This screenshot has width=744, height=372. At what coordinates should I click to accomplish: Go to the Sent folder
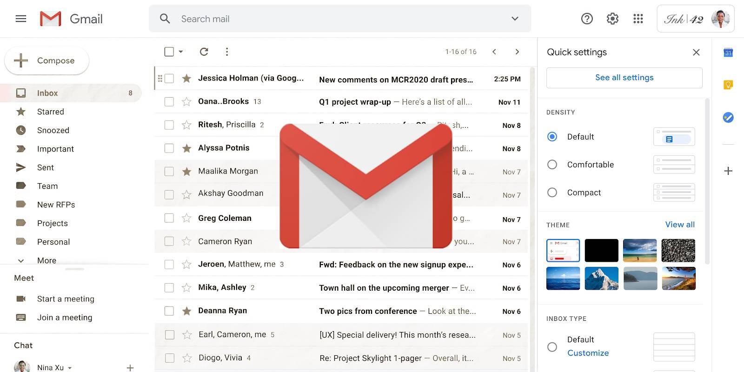click(45, 167)
